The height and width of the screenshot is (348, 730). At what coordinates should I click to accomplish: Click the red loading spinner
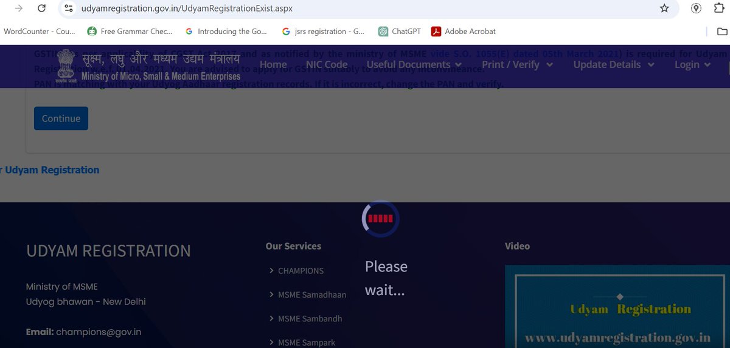coord(380,219)
